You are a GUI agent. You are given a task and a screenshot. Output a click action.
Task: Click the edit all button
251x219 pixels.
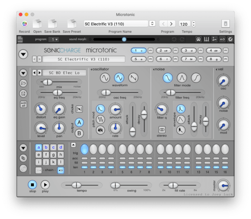(23, 104)
